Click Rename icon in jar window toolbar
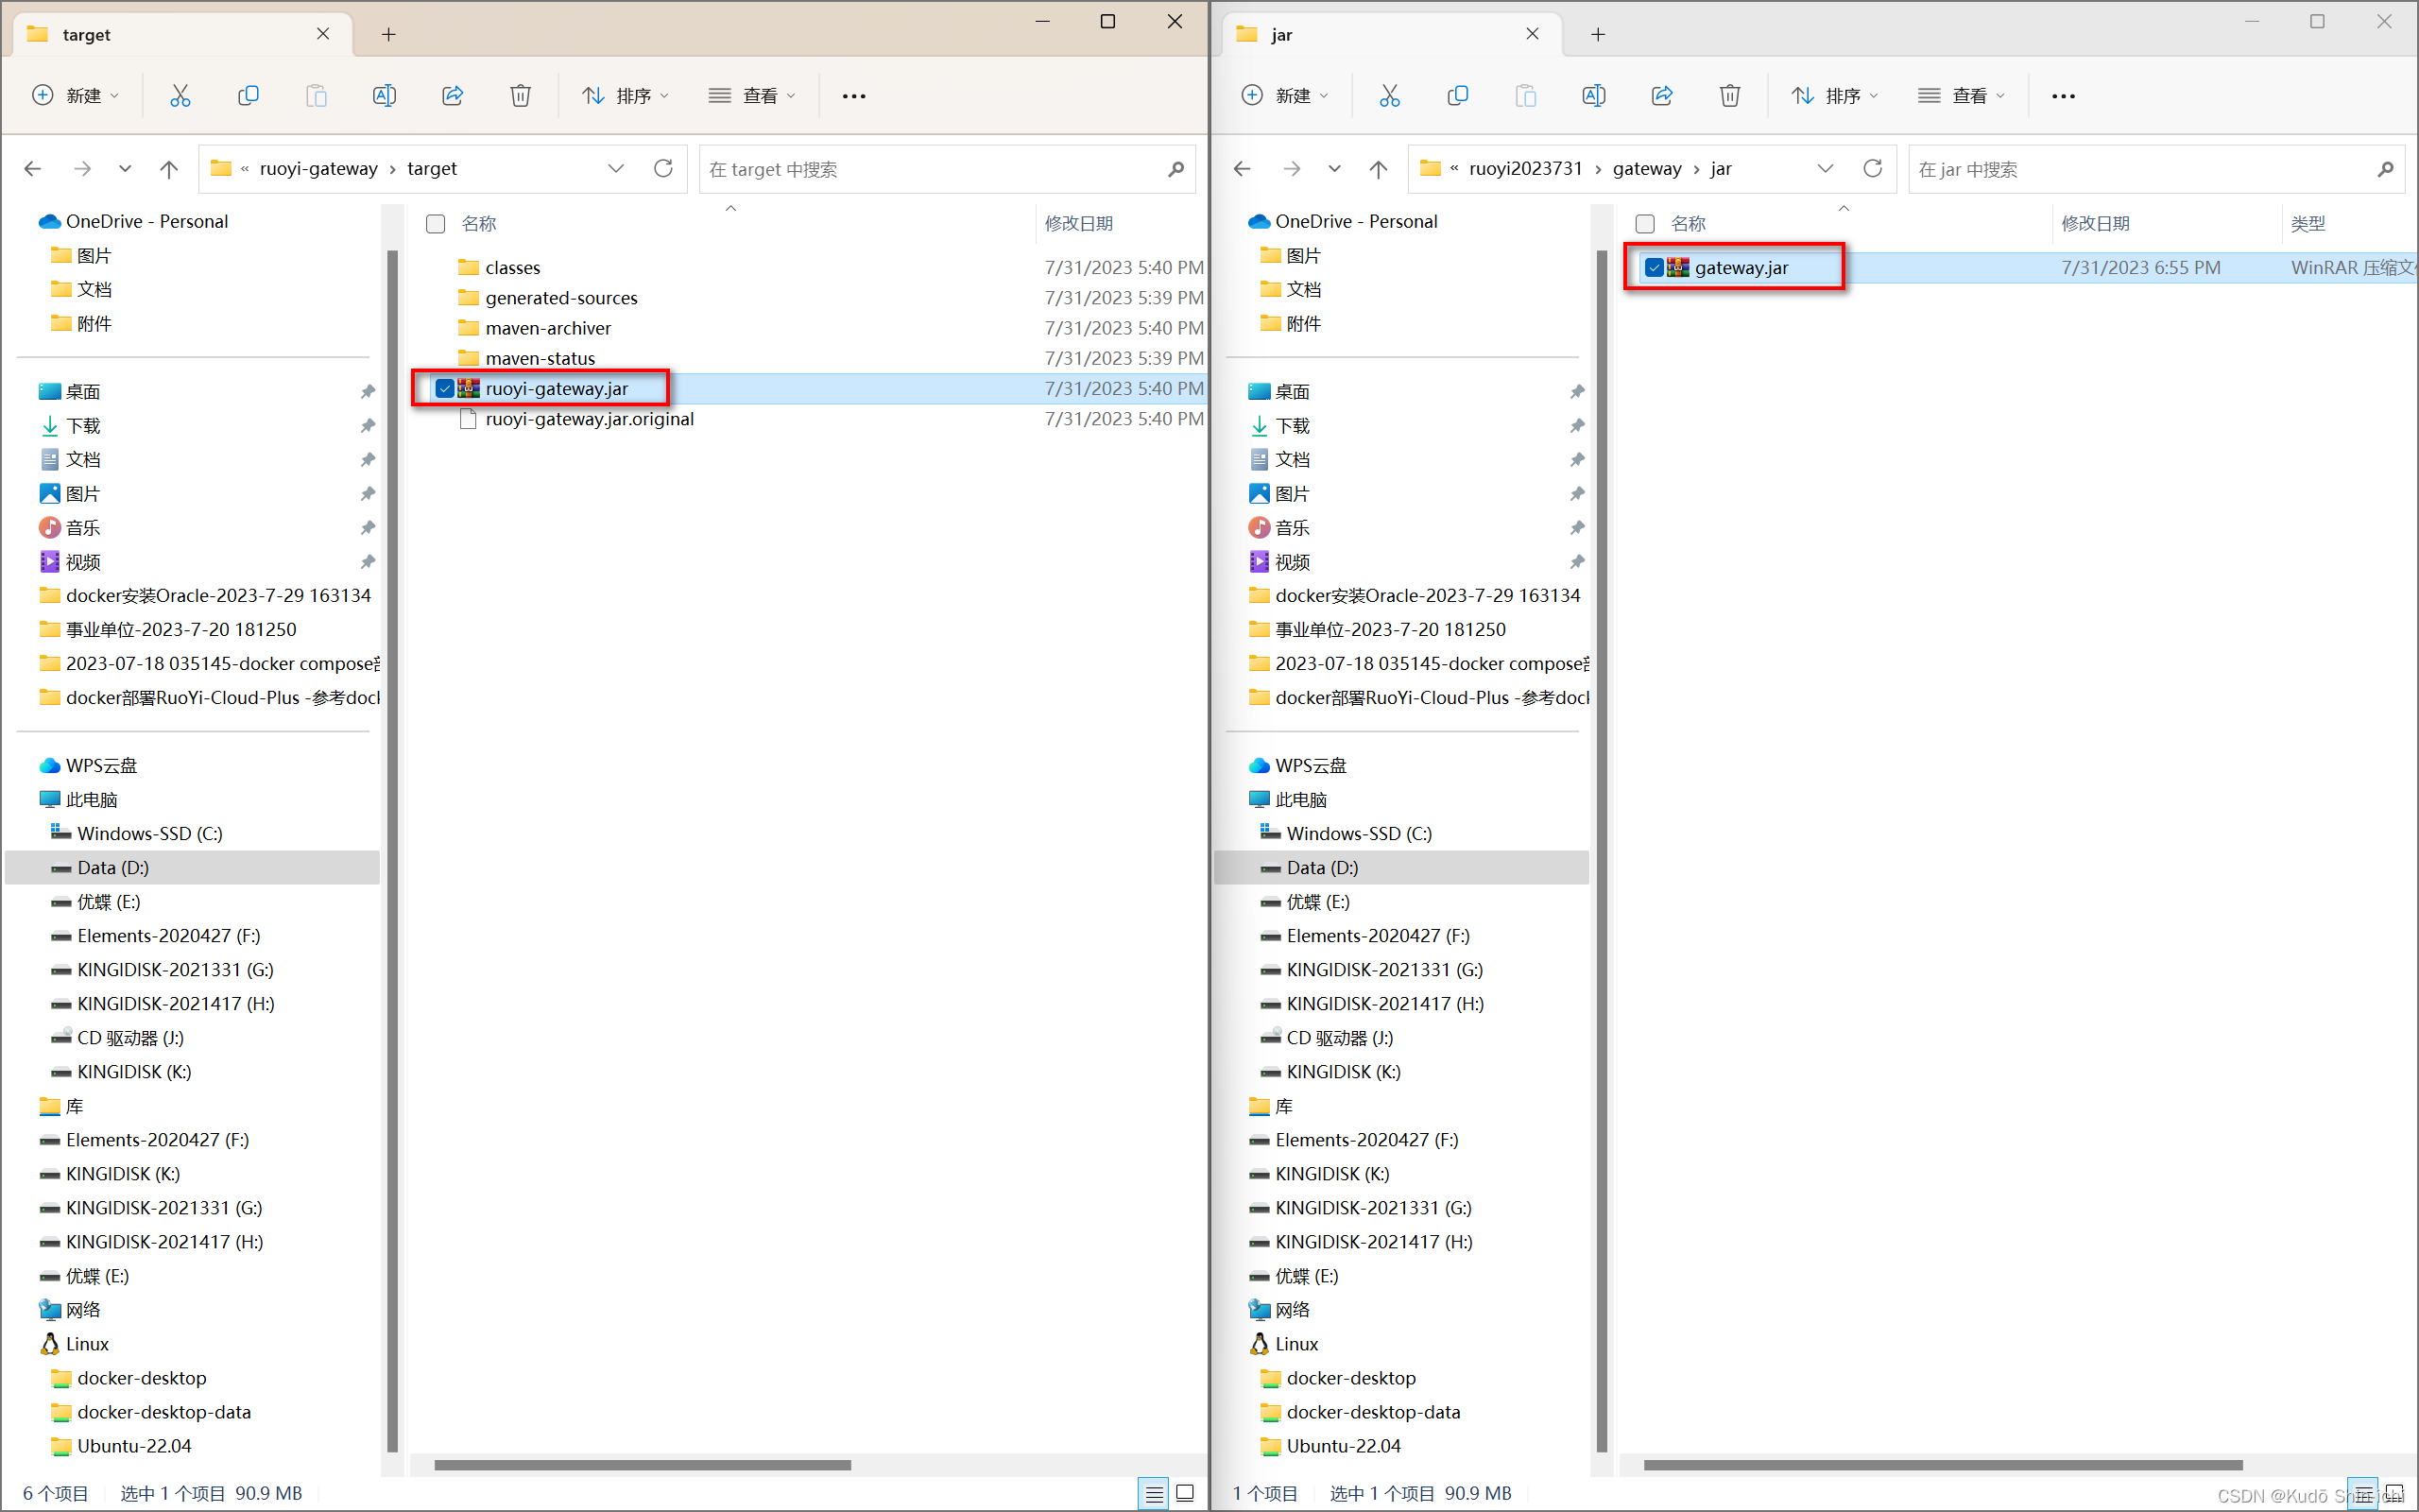Viewport: 2419px width, 1512px height. [1593, 96]
